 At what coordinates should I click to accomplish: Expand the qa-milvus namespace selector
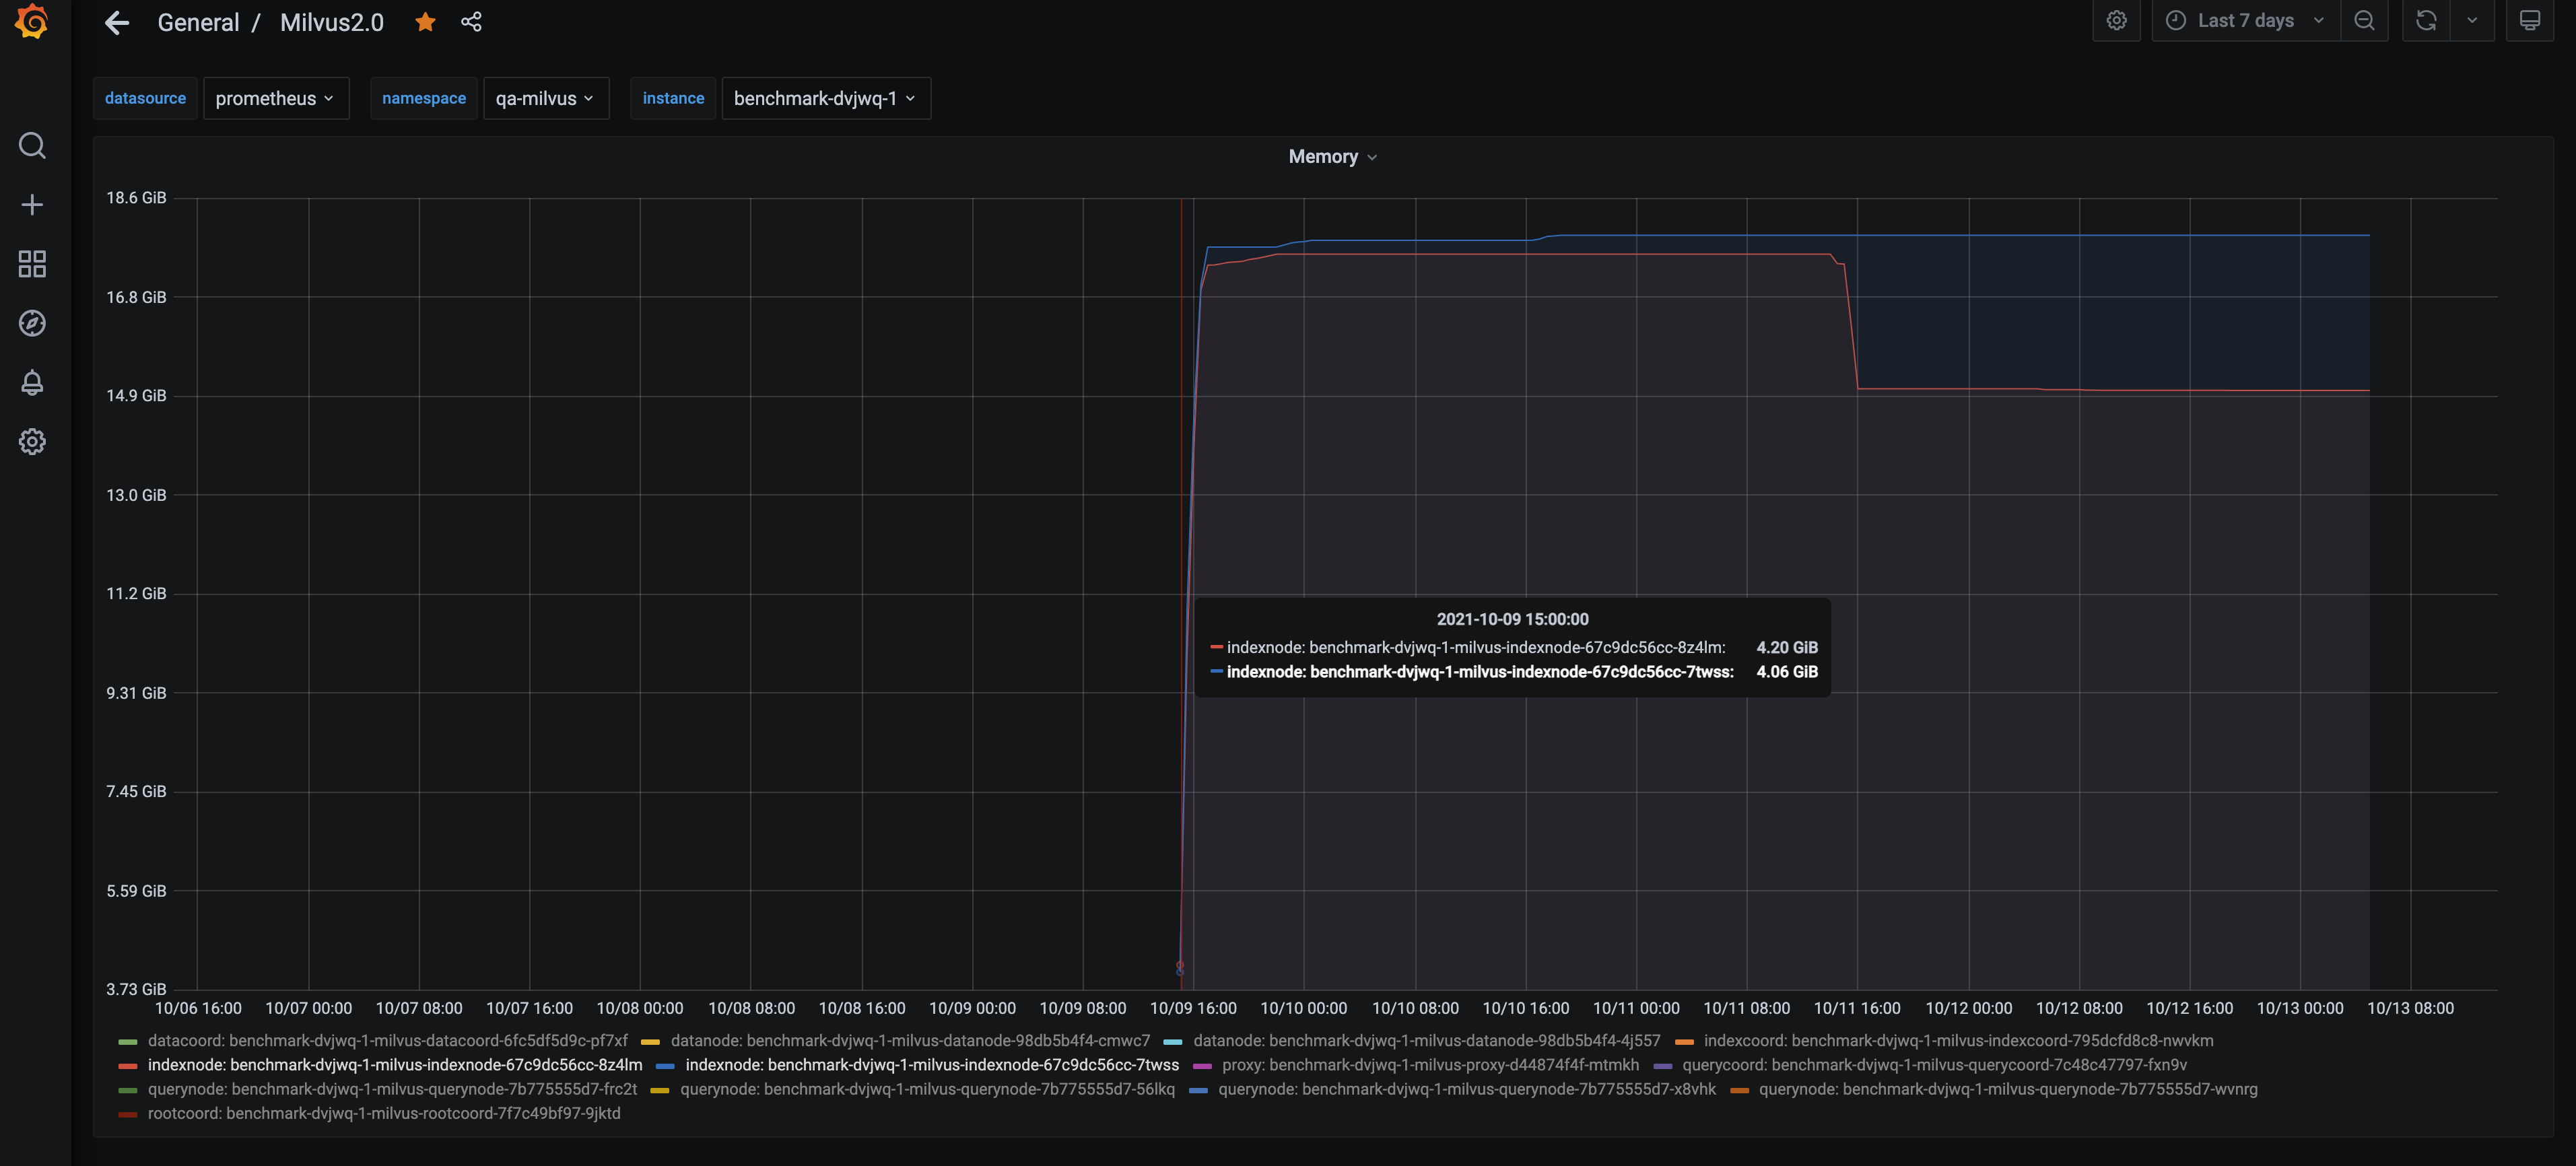546,98
